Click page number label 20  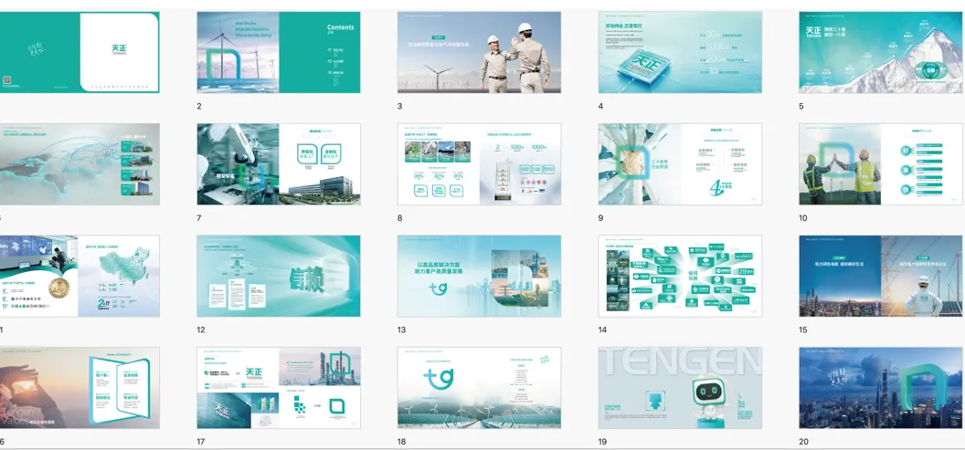[x=804, y=442]
